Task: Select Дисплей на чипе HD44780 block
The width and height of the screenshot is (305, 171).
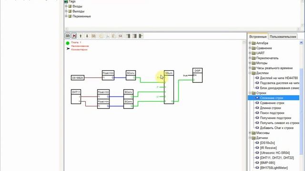Action: 279,78
